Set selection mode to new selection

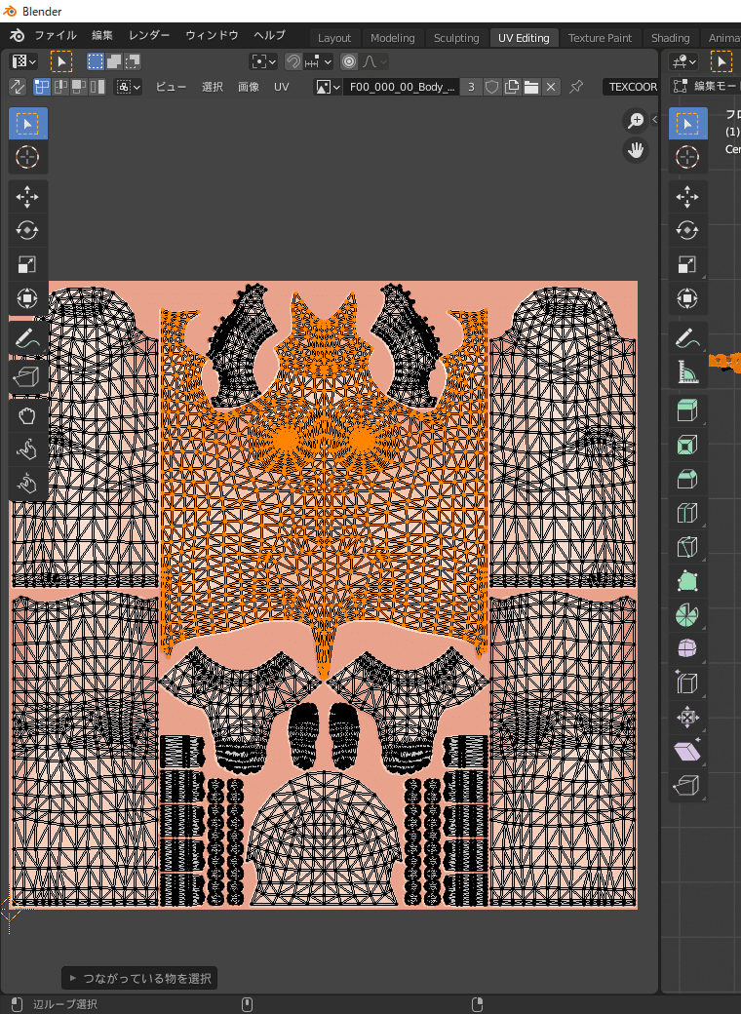click(x=96, y=61)
